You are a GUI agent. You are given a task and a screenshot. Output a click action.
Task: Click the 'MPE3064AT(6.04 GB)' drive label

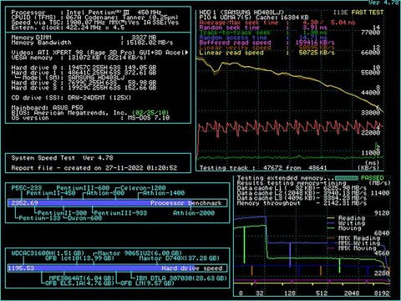81,278
